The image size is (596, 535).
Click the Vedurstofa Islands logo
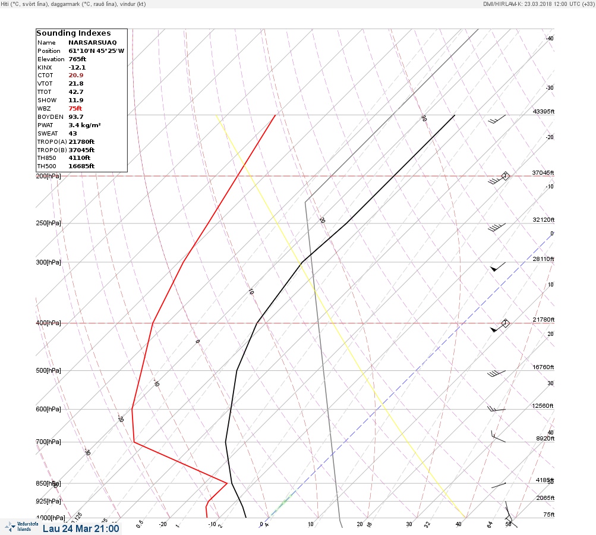tap(21, 527)
